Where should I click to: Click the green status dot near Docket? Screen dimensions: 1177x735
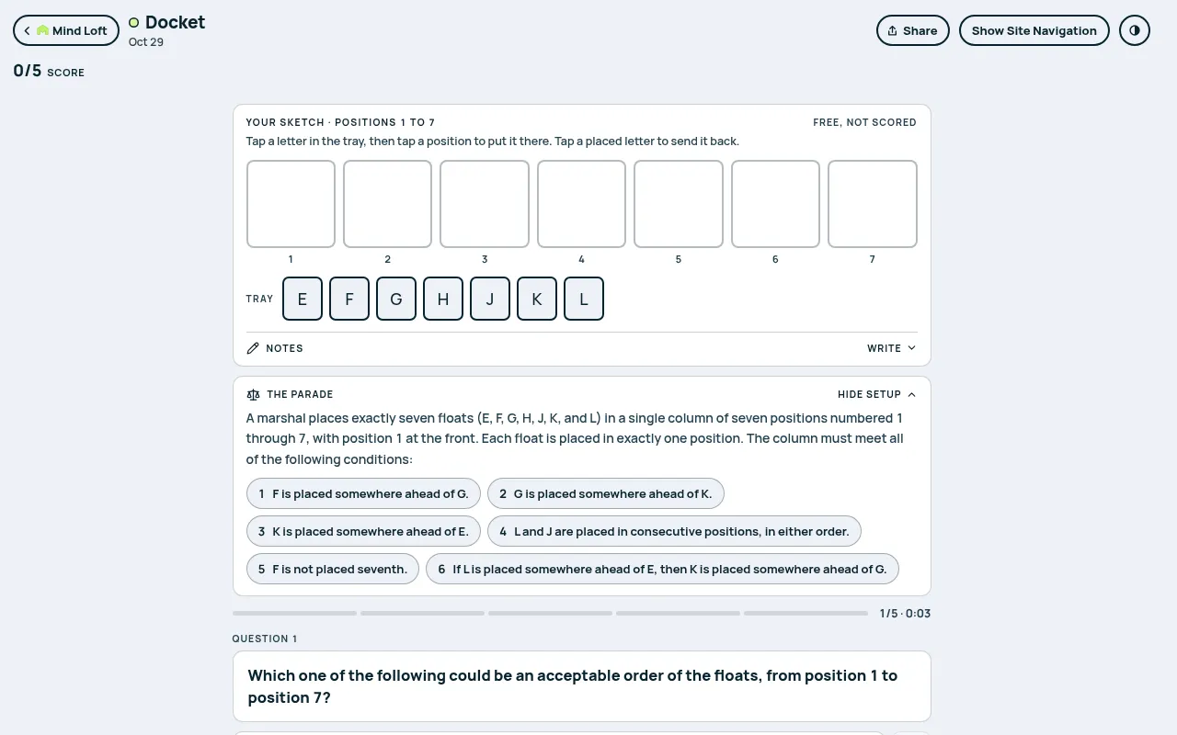133,22
